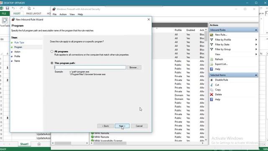The height and width of the screenshot is (151, 268).
Task: Open the Rule Type step link
Action: [x=19, y=42]
